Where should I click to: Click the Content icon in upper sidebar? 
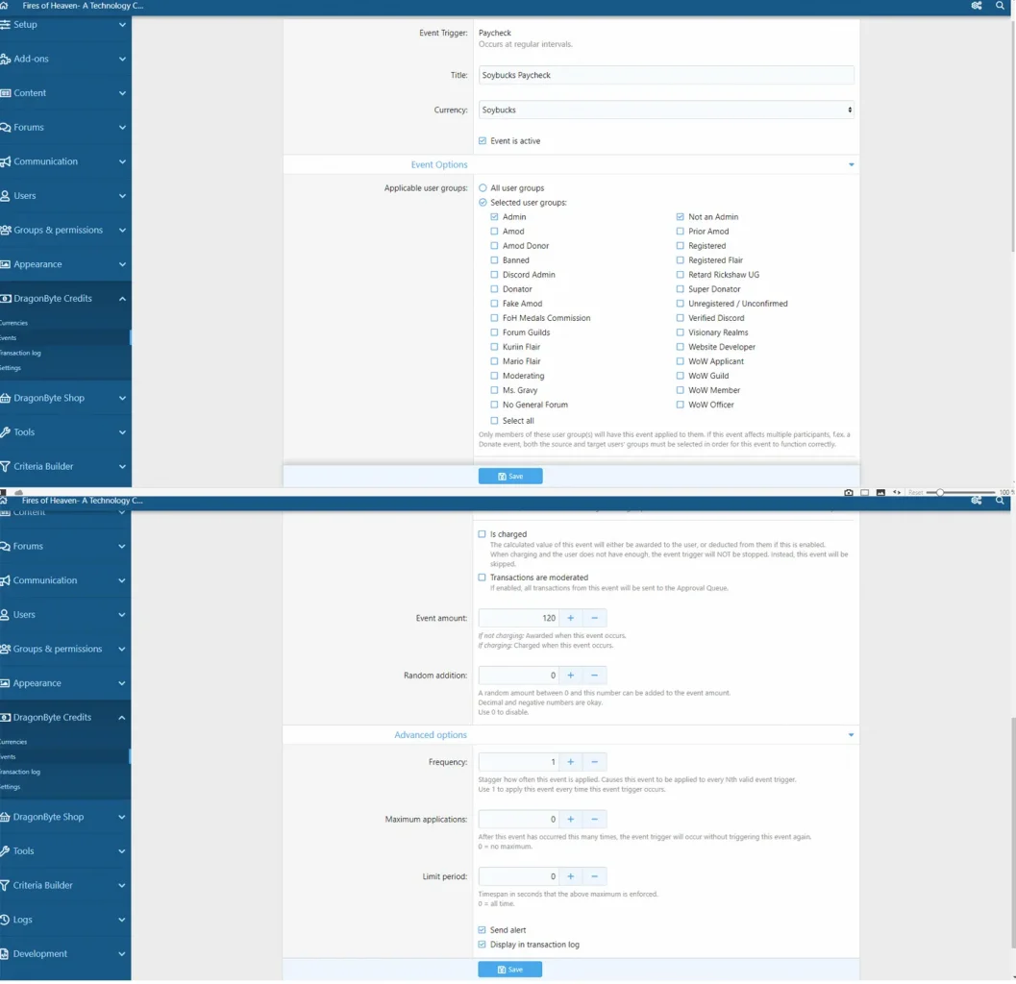click(5, 93)
